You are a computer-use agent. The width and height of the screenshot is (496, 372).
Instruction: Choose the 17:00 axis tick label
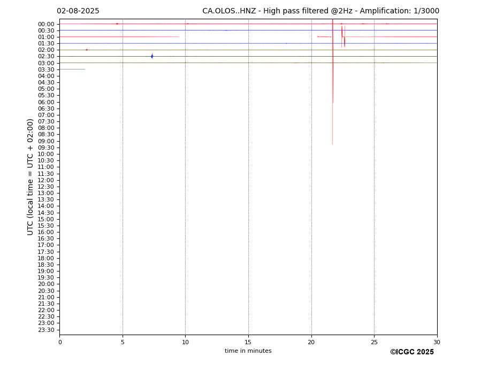(46, 245)
